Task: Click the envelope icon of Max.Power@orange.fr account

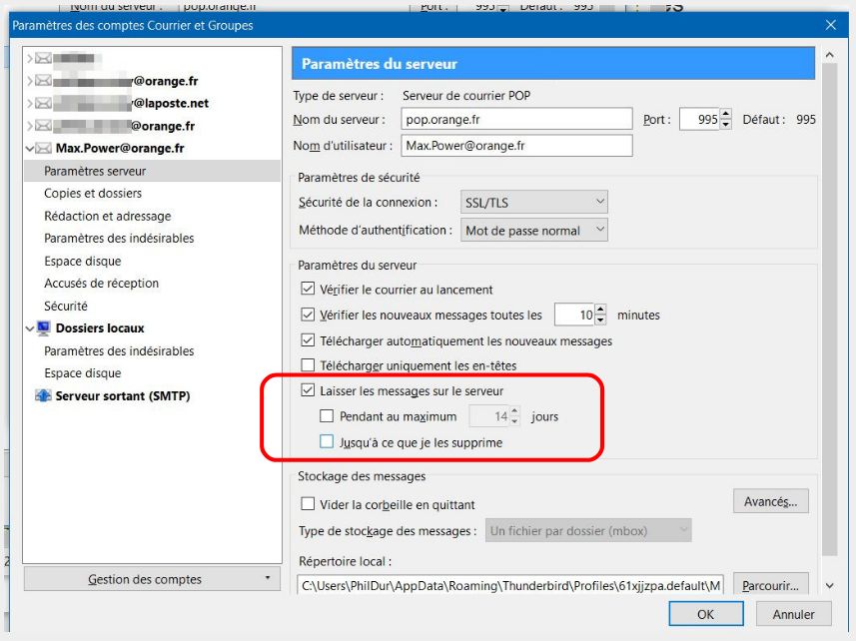Action: tap(43, 148)
